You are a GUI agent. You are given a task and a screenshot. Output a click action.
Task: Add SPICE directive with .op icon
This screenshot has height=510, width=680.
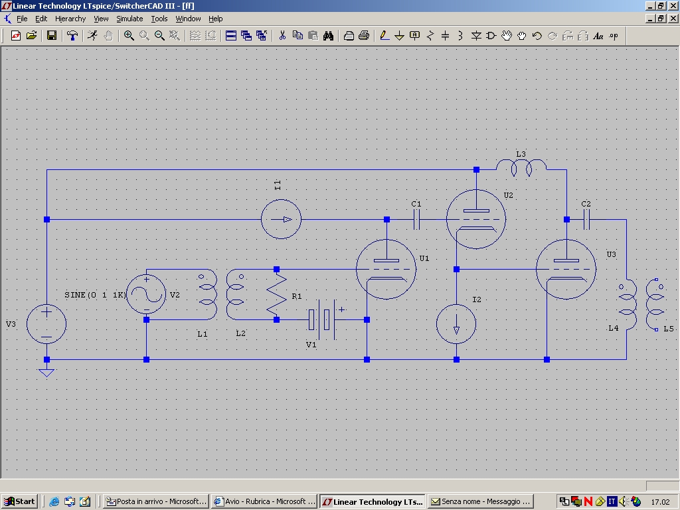[613, 36]
